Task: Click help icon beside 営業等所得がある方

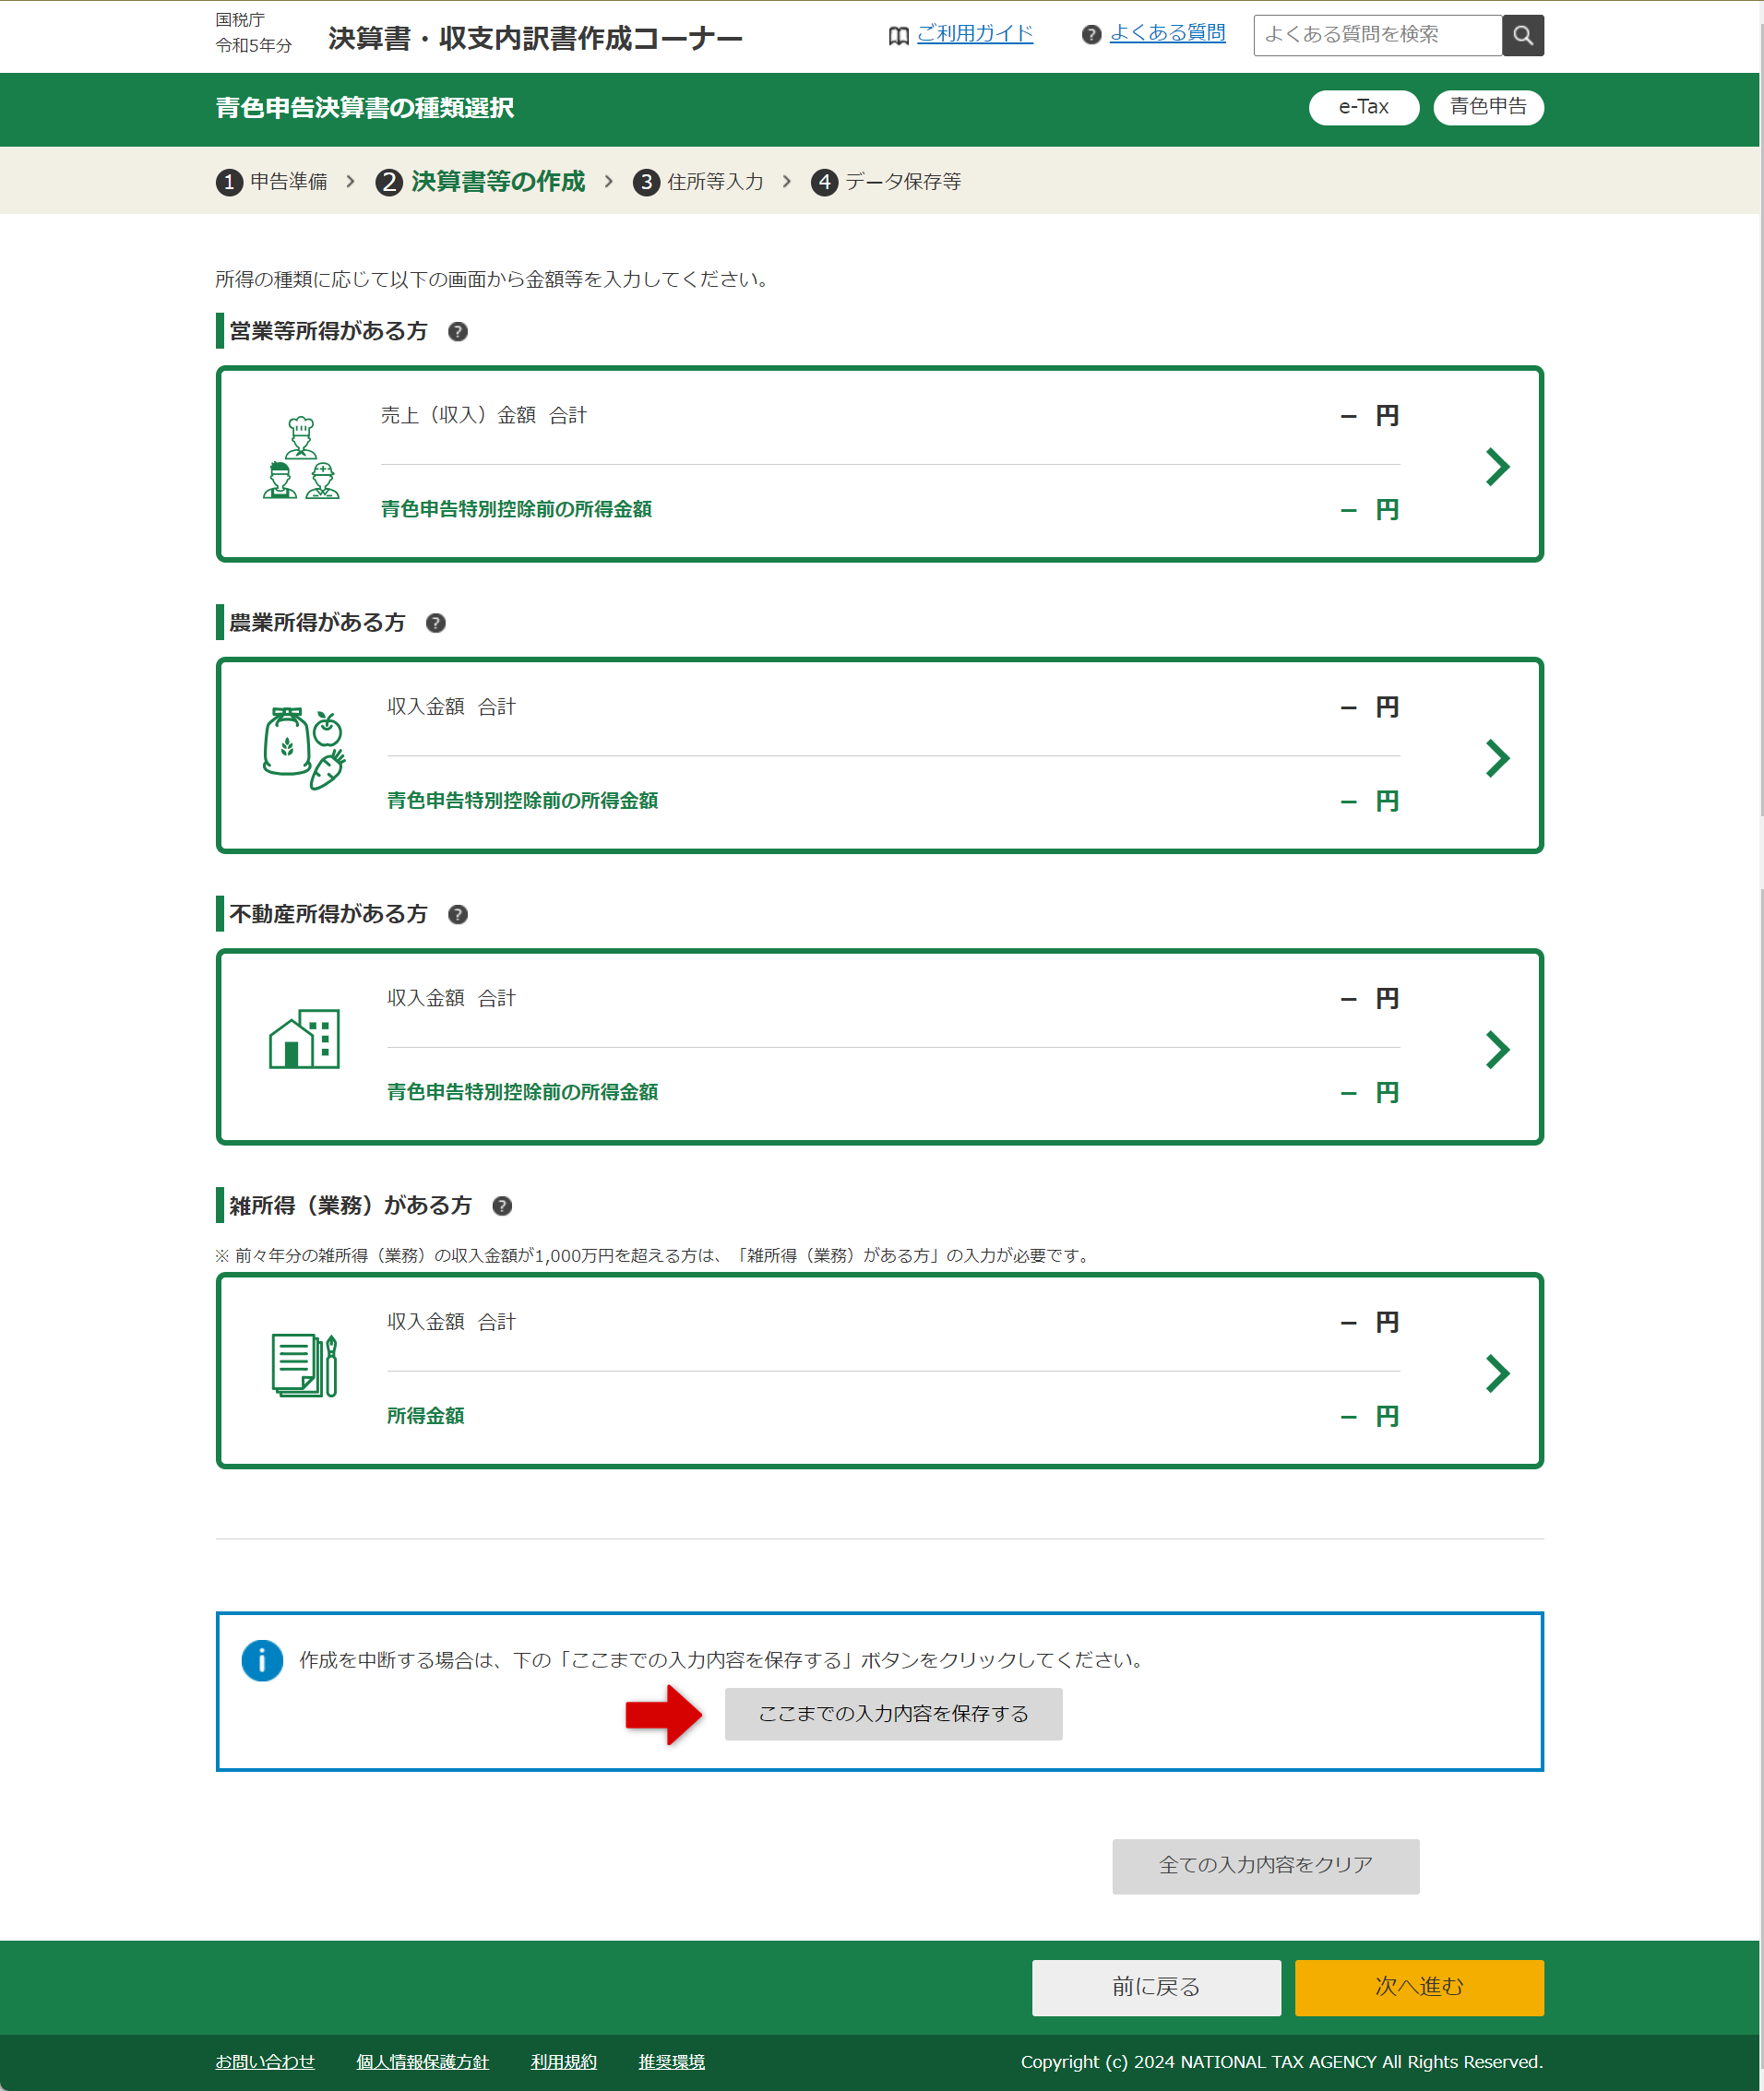Action: pyautogui.click(x=458, y=332)
